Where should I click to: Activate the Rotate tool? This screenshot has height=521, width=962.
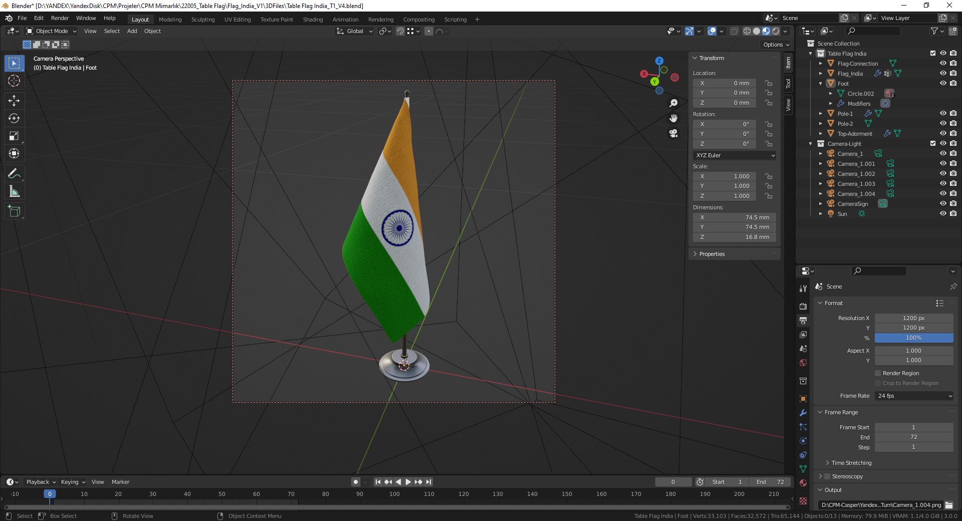[14, 118]
